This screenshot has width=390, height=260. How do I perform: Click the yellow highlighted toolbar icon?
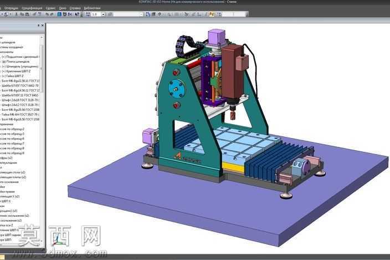click(x=212, y=14)
